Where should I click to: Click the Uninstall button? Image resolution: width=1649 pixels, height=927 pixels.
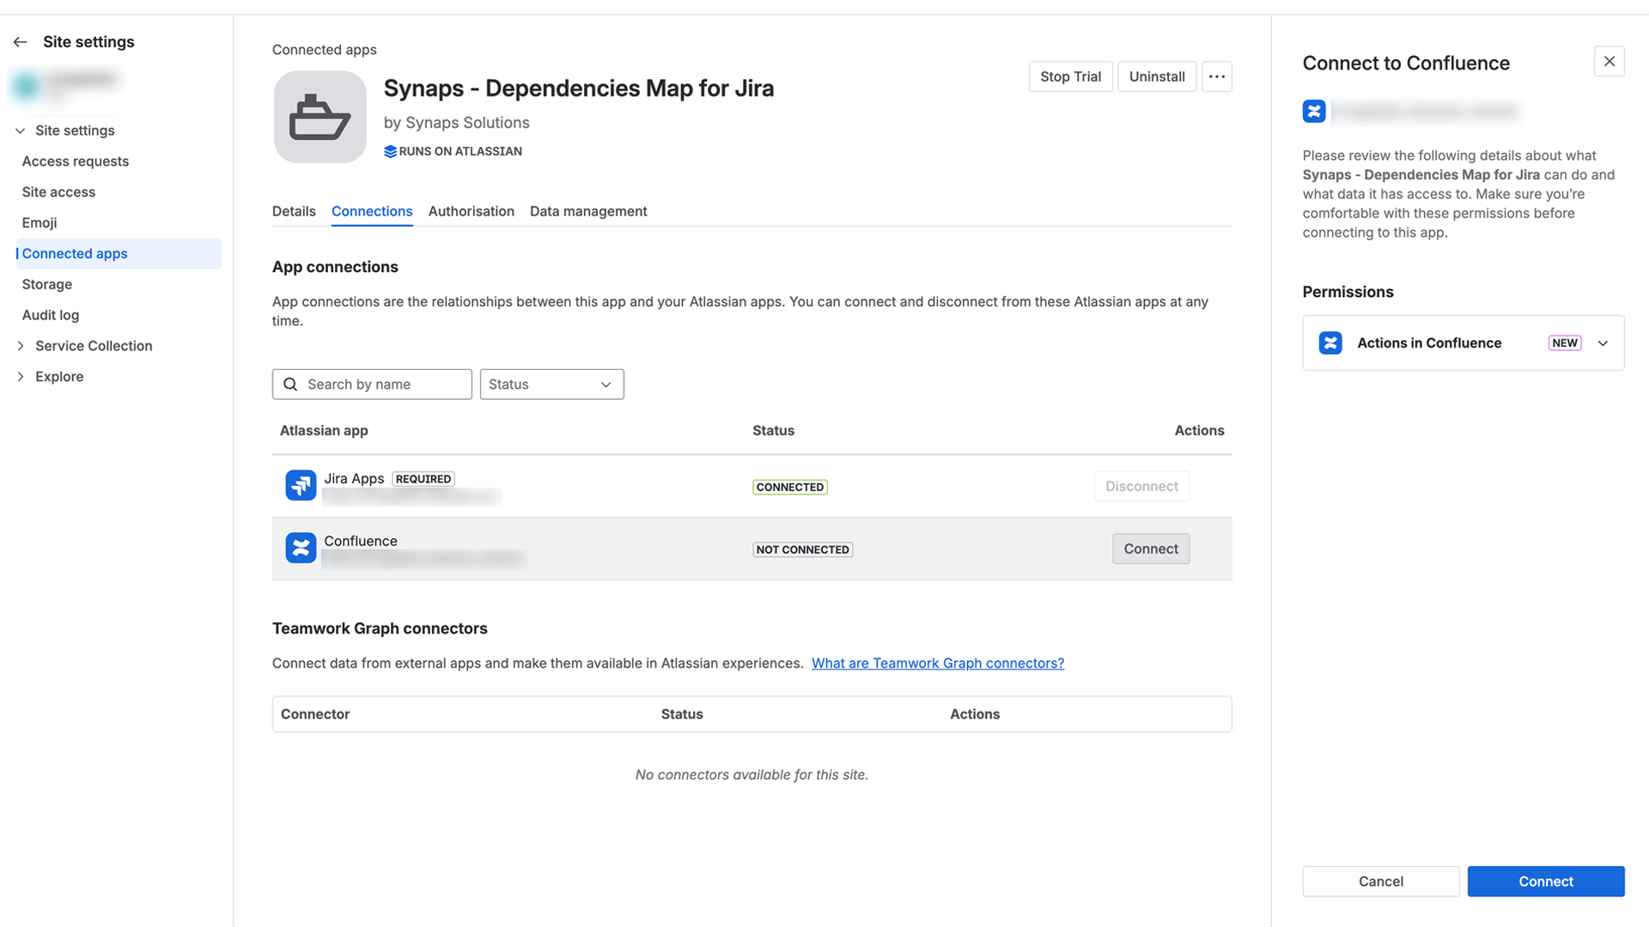click(1156, 77)
